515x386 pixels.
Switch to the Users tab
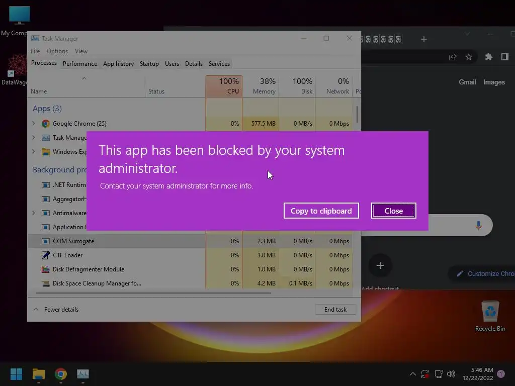coord(172,64)
